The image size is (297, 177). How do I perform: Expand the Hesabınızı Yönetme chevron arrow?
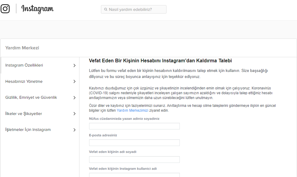pos(74,82)
